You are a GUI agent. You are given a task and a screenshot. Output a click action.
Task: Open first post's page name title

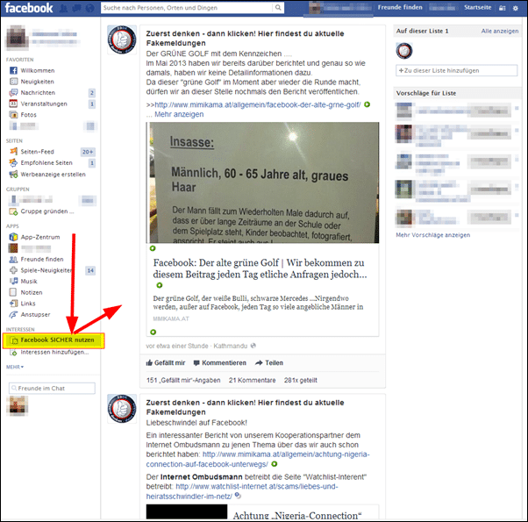(x=246, y=39)
